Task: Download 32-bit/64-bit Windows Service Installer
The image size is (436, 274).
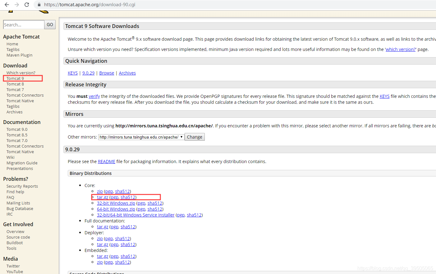Action: click(135, 215)
